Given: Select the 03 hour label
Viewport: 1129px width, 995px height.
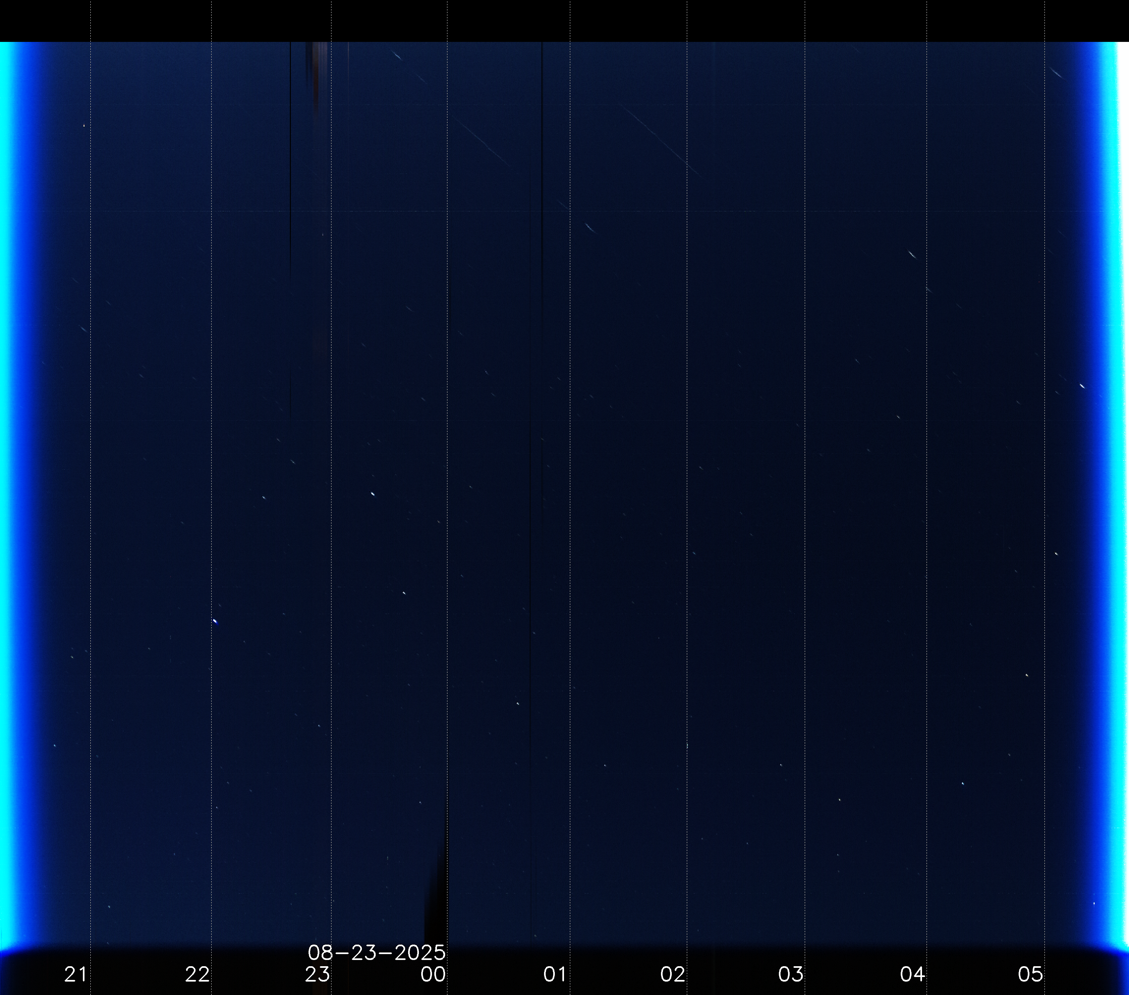Looking at the screenshot, I should pyautogui.click(x=790, y=975).
